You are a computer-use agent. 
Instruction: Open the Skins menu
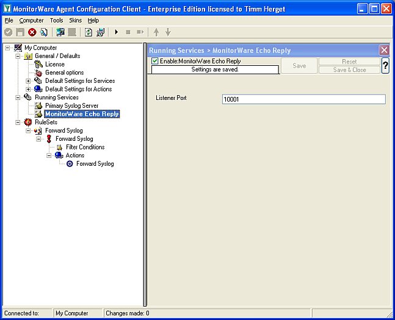tap(75, 20)
